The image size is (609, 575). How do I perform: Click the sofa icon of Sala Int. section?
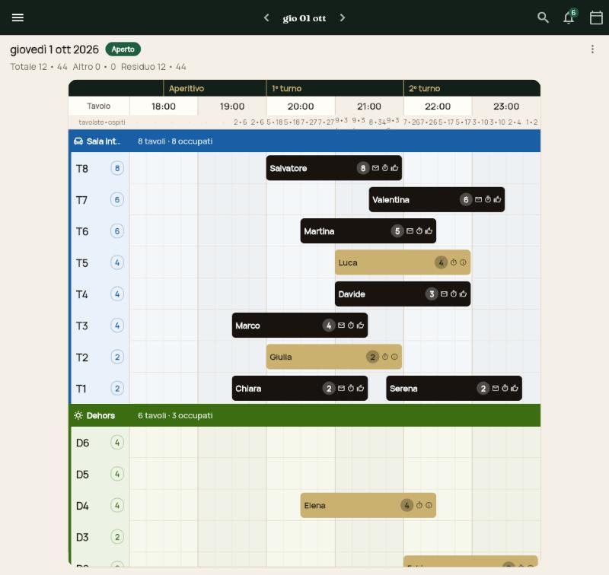coord(78,141)
